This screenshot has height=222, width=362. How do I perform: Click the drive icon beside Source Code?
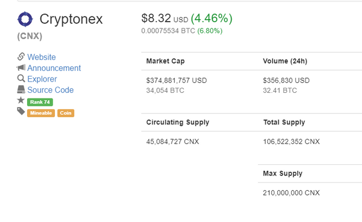[21, 89]
